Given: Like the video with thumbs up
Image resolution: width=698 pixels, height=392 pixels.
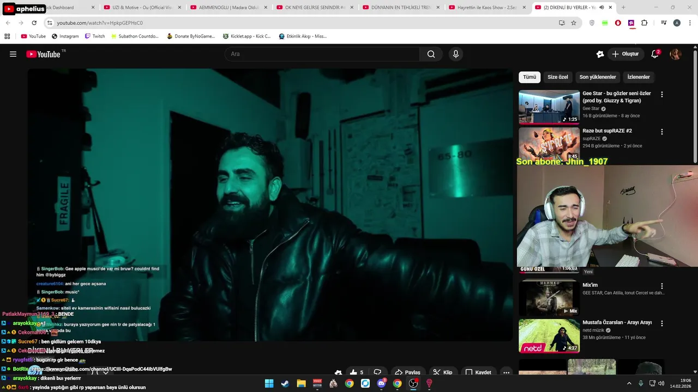Looking at the screenshot, I should 357,372.
